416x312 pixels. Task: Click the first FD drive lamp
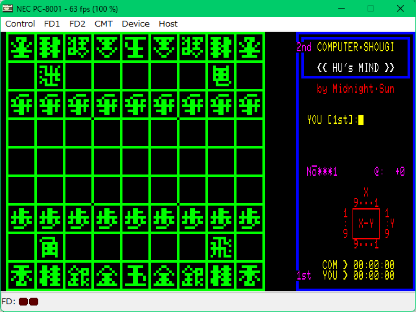[23, 302]
